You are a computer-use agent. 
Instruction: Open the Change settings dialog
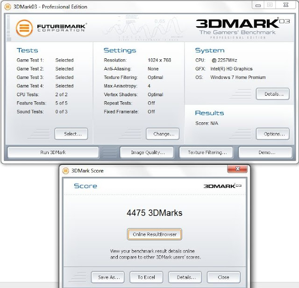[163, 134]
